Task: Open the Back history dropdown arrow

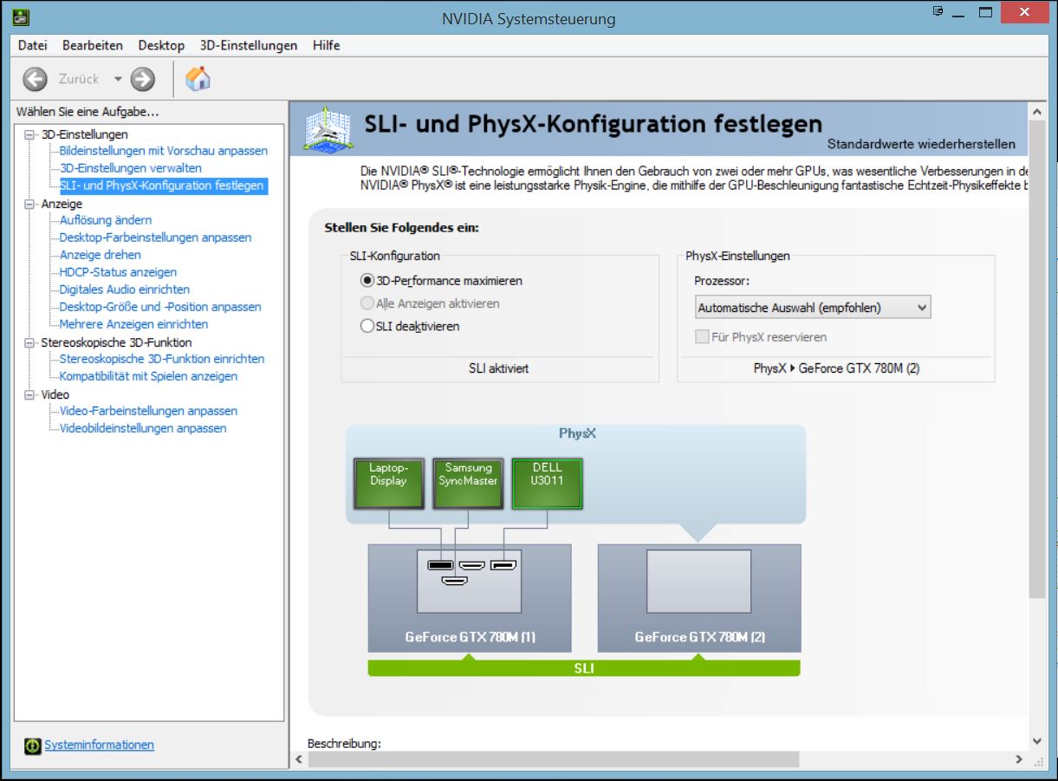Action: point(118,79)
